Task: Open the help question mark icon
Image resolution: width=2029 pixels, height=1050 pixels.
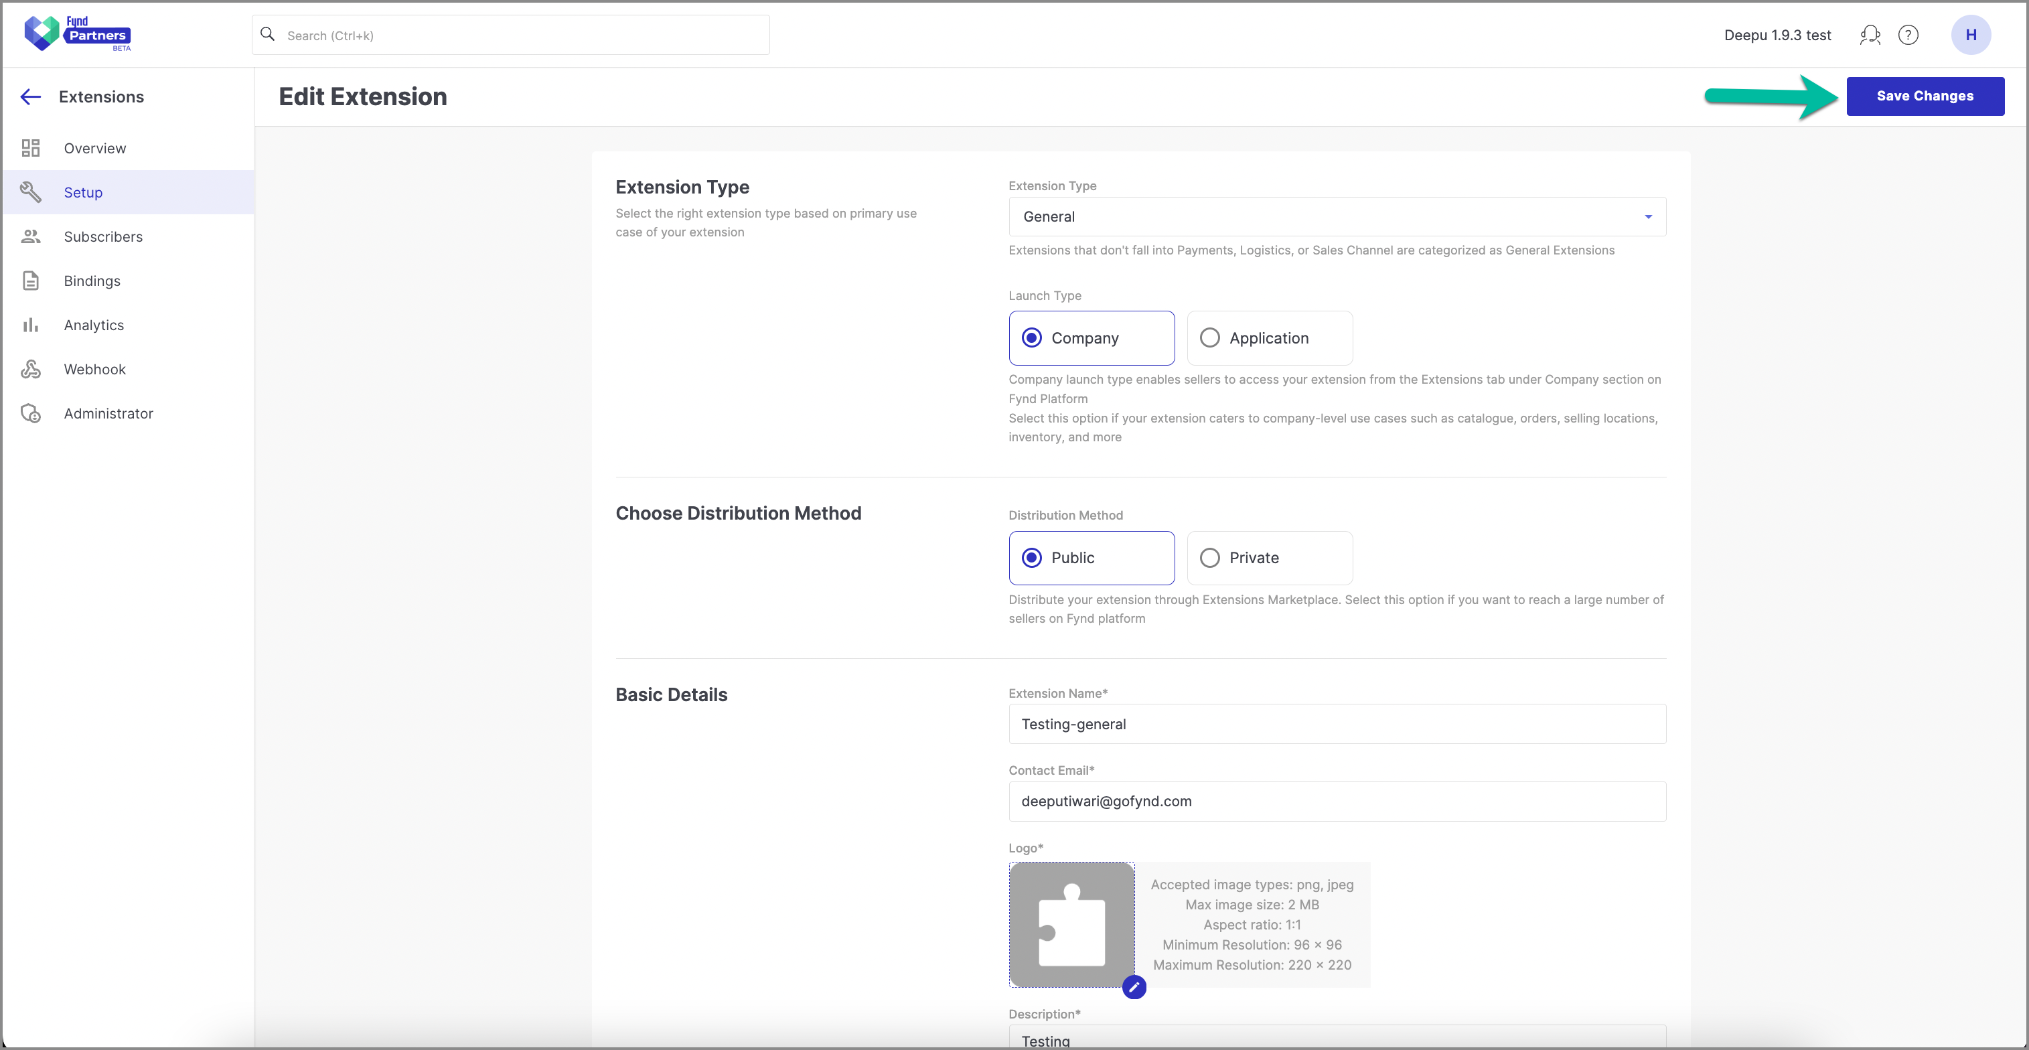Action: tap(1908, 35)
